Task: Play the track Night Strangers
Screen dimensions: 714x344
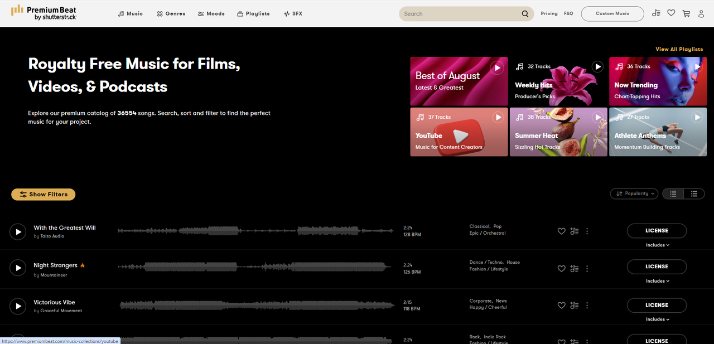Action: pyautogui.click(x=18, y=268)
